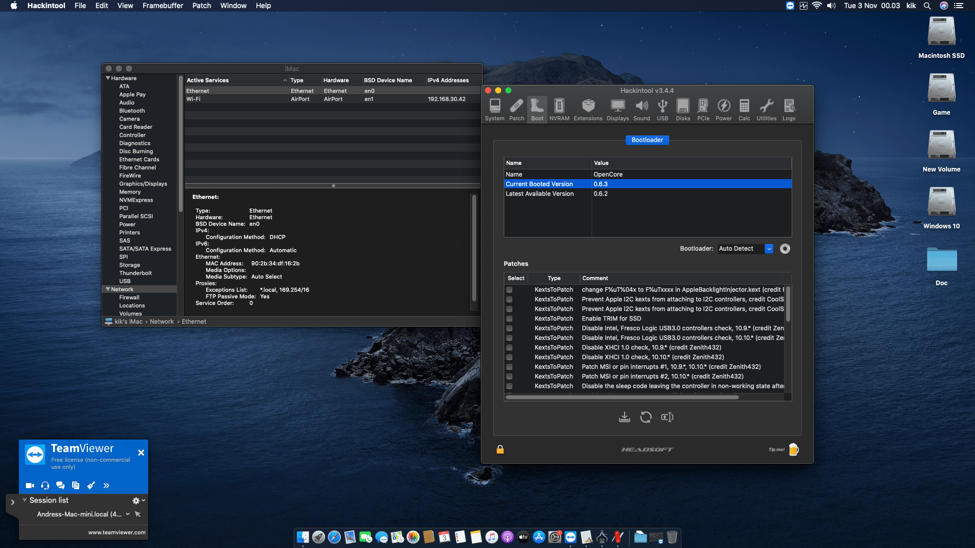Viewport: 975px width, 548px height.
Task: Click the whiteboard brush icon in TeamViewer
Action: [91, 486]
